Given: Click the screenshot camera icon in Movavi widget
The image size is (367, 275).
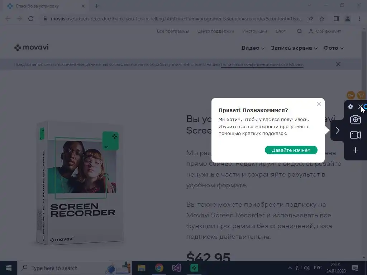Looking at the screenshot, I should [355, 119].
